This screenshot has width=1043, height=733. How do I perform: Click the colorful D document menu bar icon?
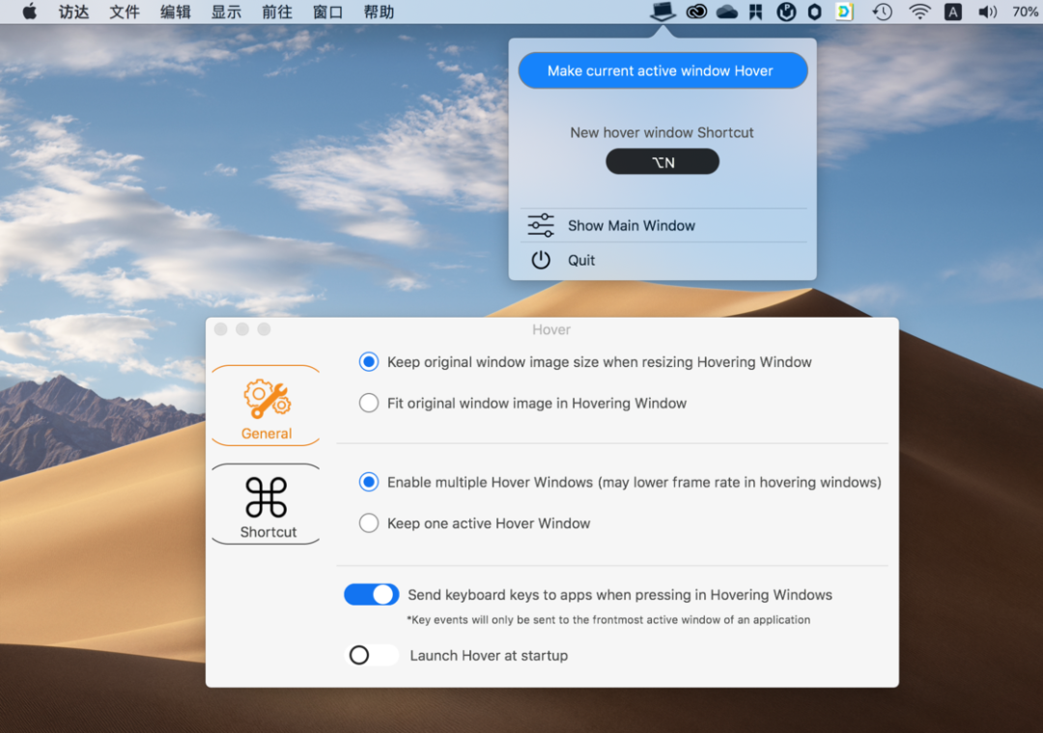pos(844,12)
